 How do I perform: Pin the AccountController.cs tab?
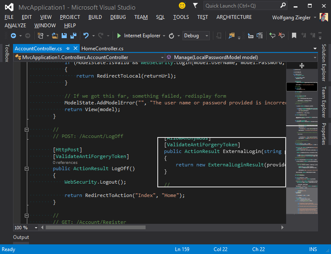tap(68, 49)
